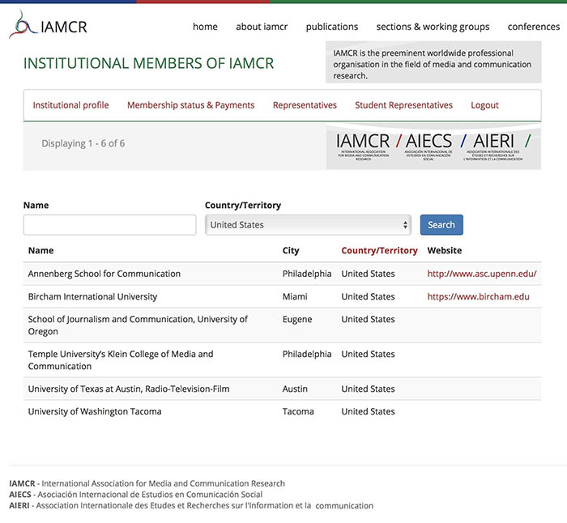Open the asc.upenn.edu website link
The width and height of the screenshot is (567, 523).
coord(482,274)
